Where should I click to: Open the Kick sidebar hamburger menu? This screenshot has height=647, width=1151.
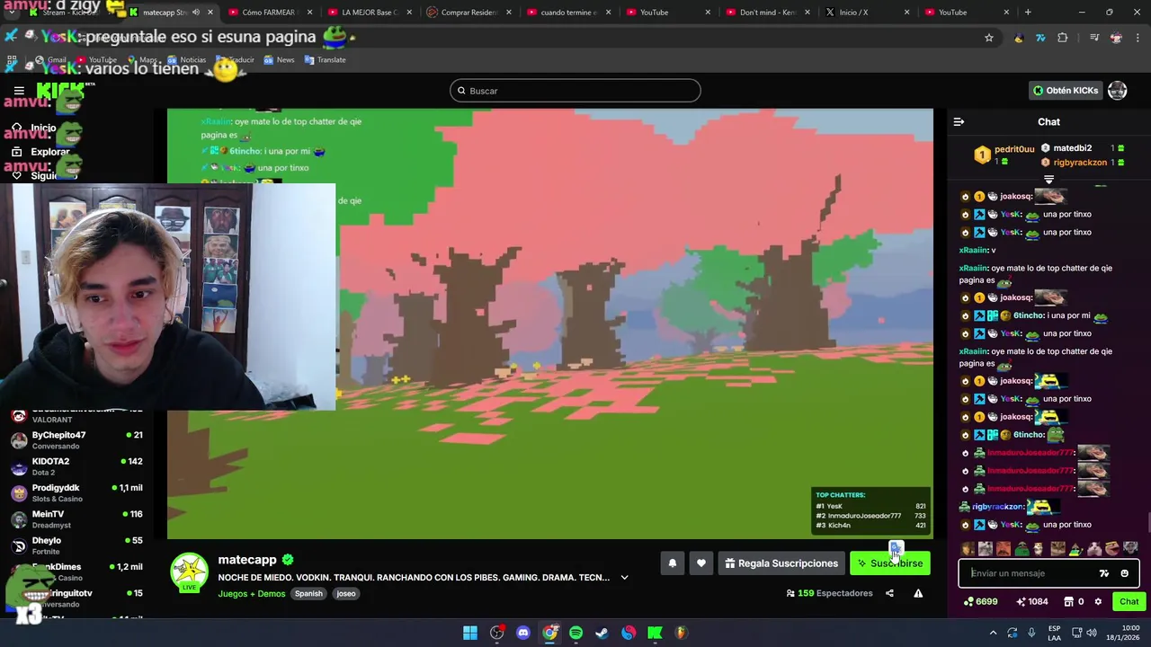tap(19, 91)
